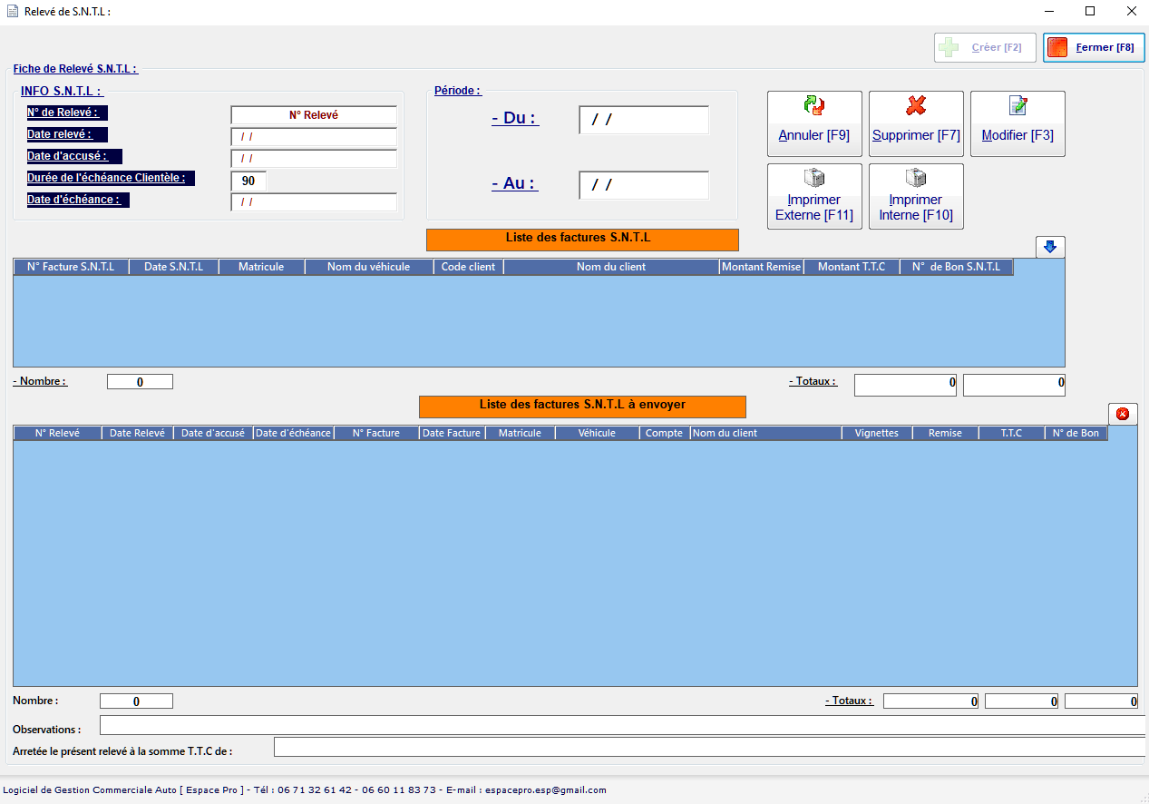Select the Date d'accusé field

(x=314, y=159)
